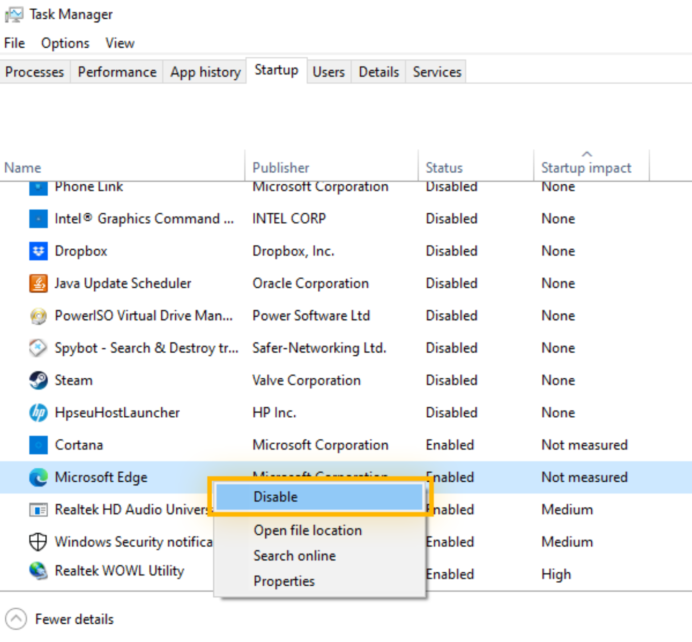Click the Windows Security shield icon
This screenshot has width=692, height=642.
38,542
